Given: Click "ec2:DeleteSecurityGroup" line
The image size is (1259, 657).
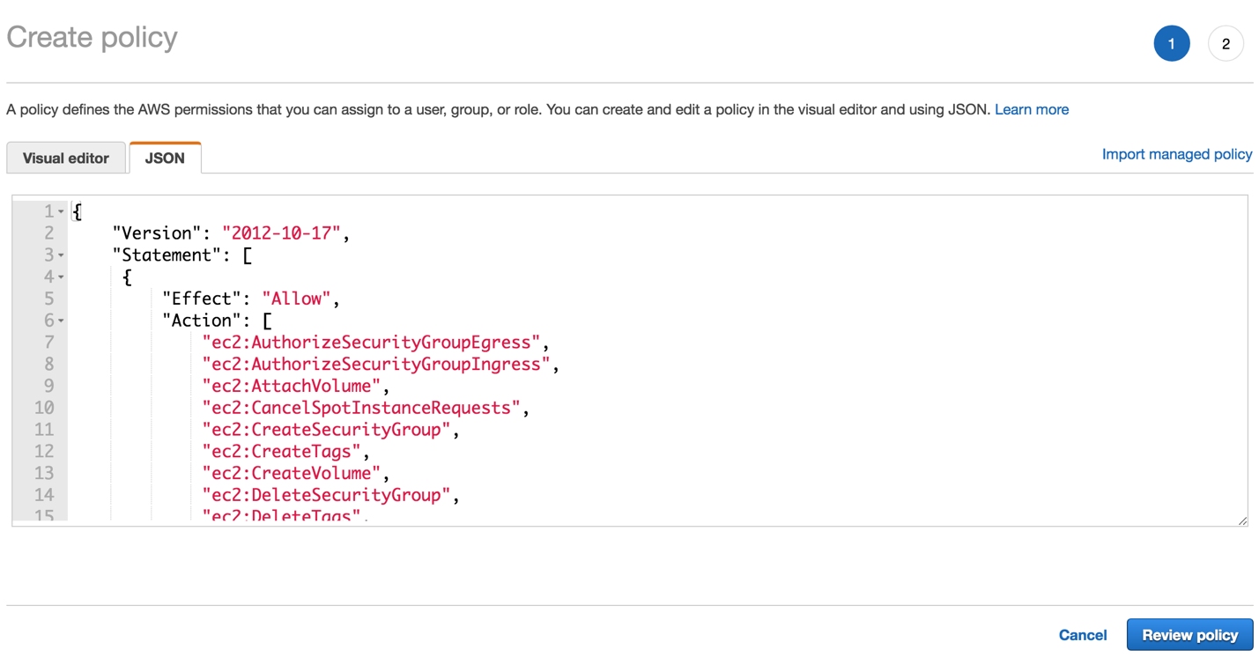Looking at the screenshot, I should point(326,495).
